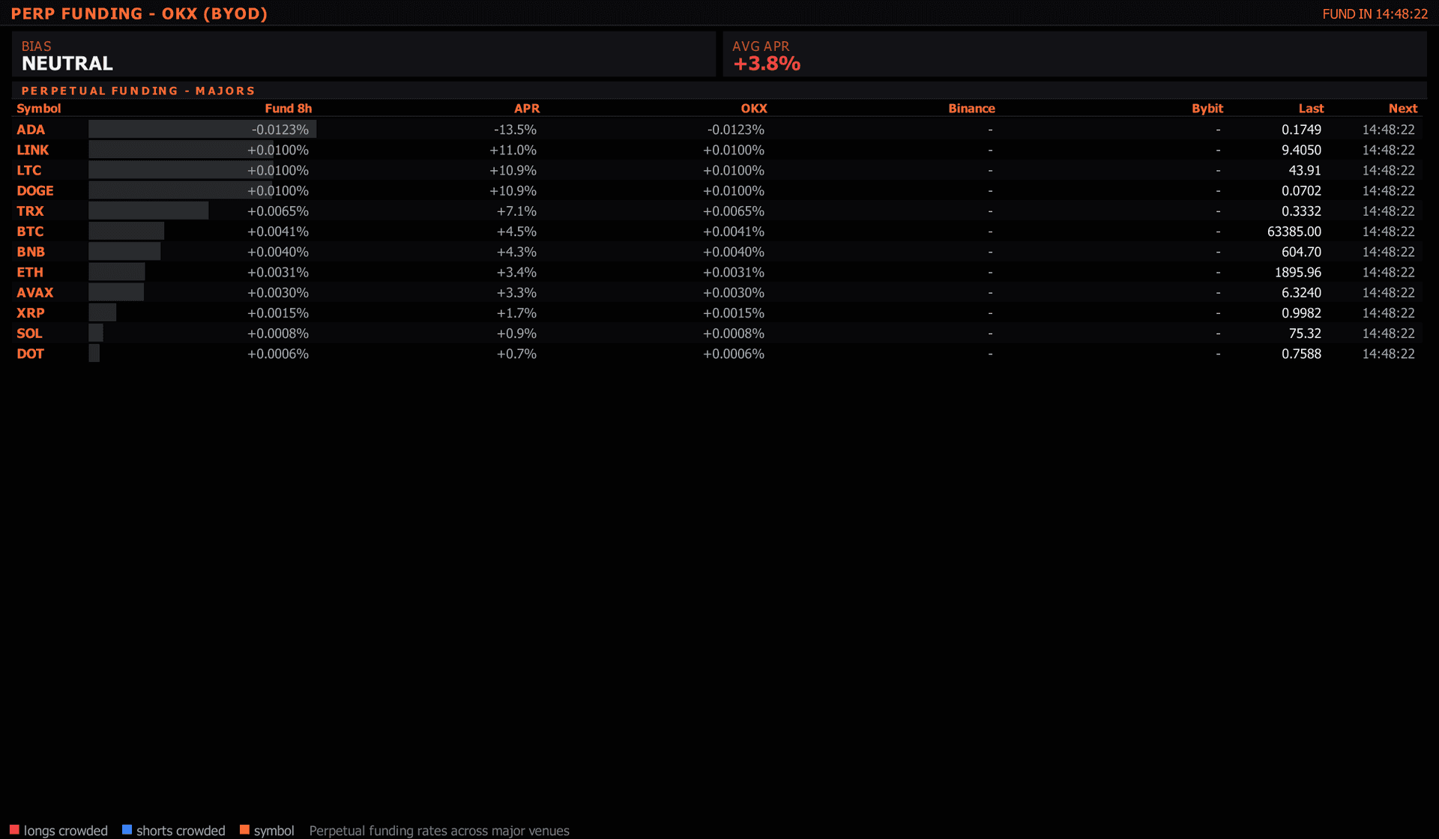This screenshot has height=839, width=1439.
Task: Click the AVG APR label
Action: click(761, 46)
